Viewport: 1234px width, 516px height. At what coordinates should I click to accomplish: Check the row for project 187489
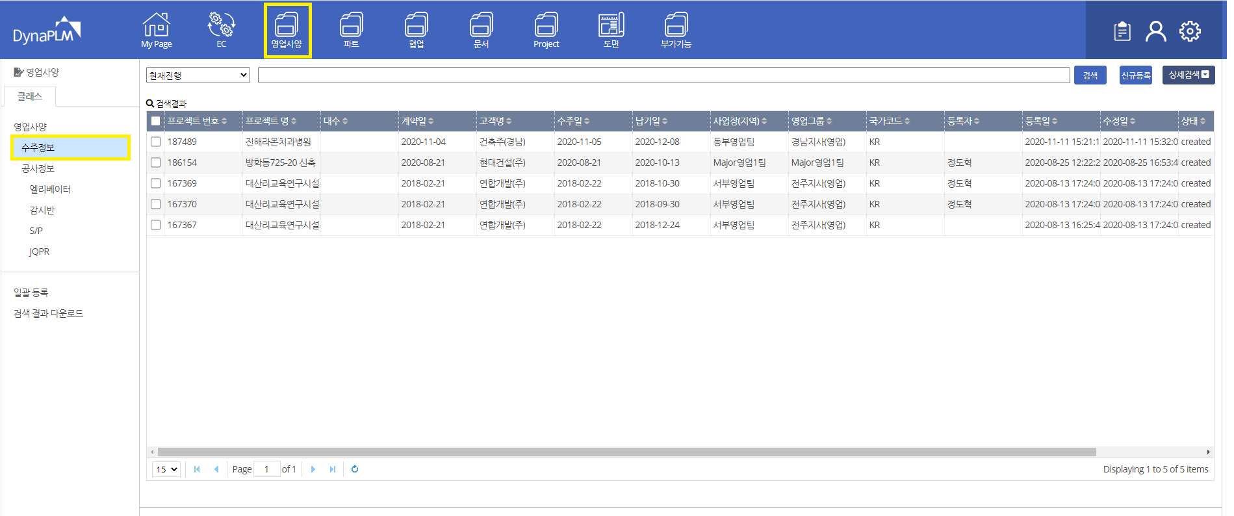[x=156, y=142]
